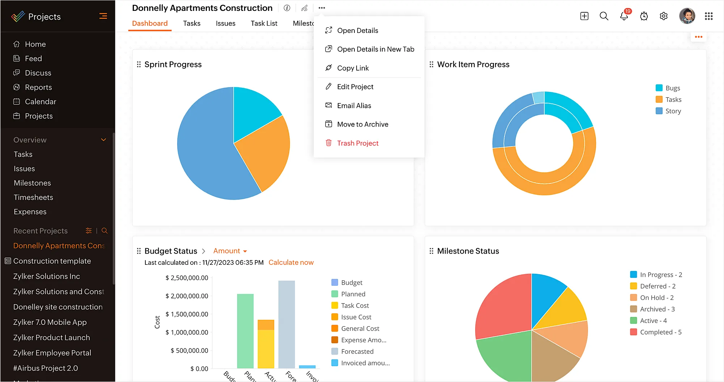
Task: Open the global search magnifier
Action: 604,16
